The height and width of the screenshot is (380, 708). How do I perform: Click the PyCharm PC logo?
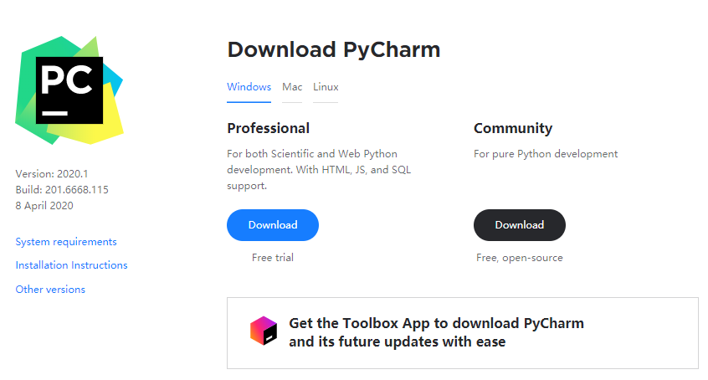(69, 90)
